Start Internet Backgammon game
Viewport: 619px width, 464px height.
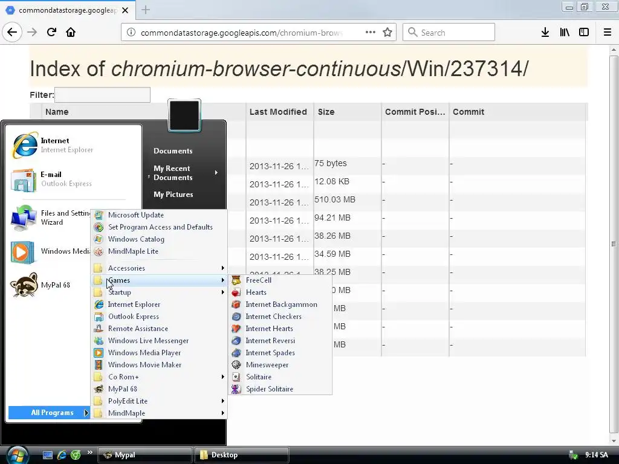click(280, 304)
